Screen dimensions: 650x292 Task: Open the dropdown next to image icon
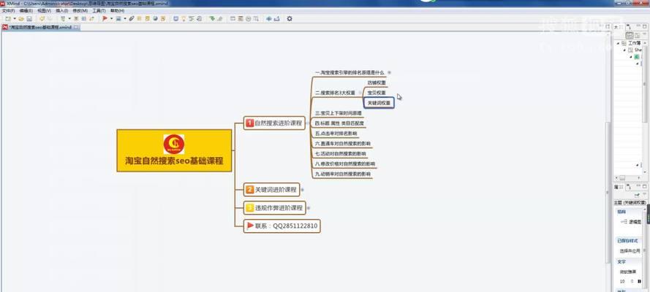pyautogui.click(x=125, y=18)
